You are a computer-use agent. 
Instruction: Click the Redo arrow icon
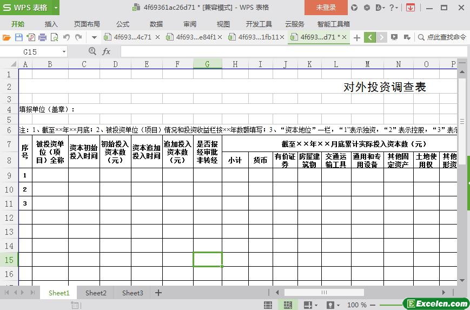tap(78, 37)
